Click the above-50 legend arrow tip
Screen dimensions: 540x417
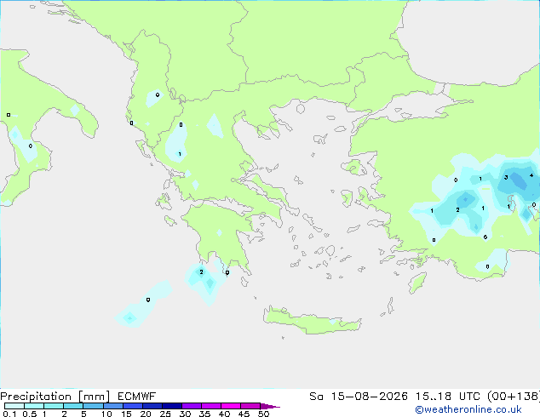tap(270, 406)
